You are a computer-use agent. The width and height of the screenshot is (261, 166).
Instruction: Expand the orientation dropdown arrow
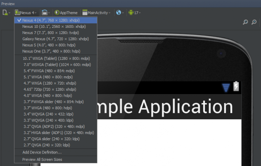[x=49, y=13]
